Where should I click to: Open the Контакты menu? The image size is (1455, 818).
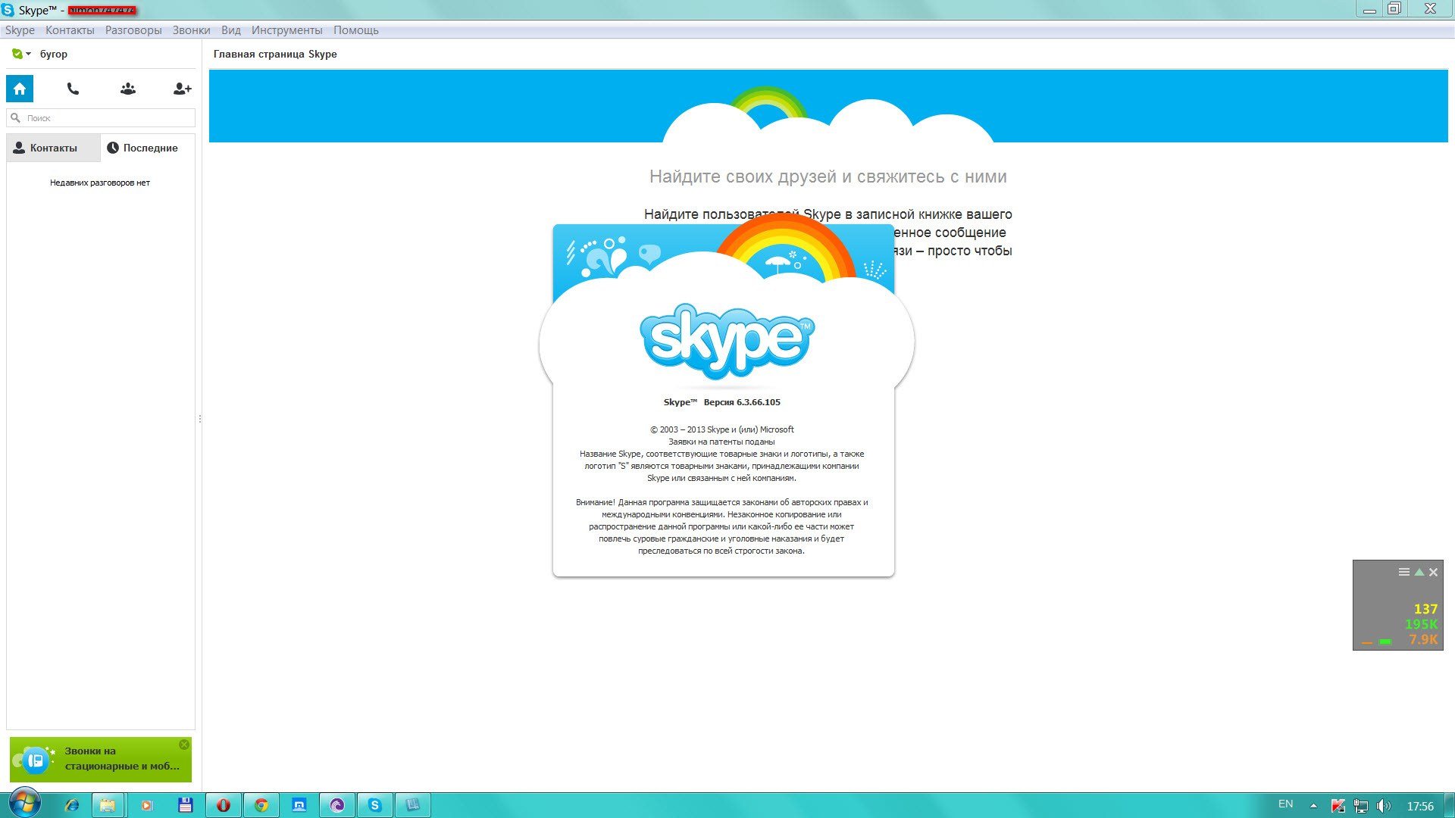click(70, 30)
